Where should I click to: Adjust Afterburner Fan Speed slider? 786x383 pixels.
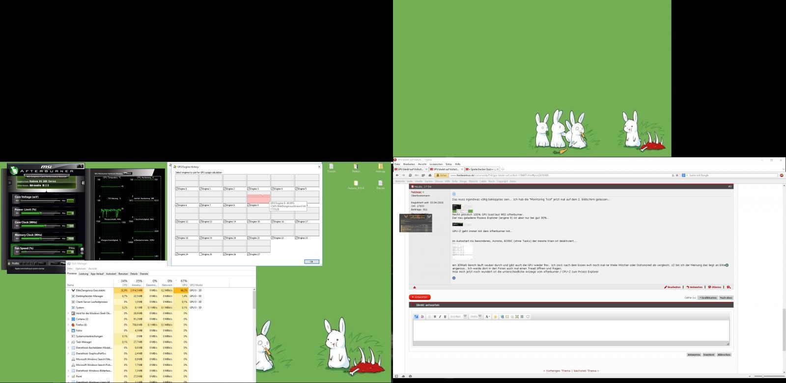coord(41,252)
